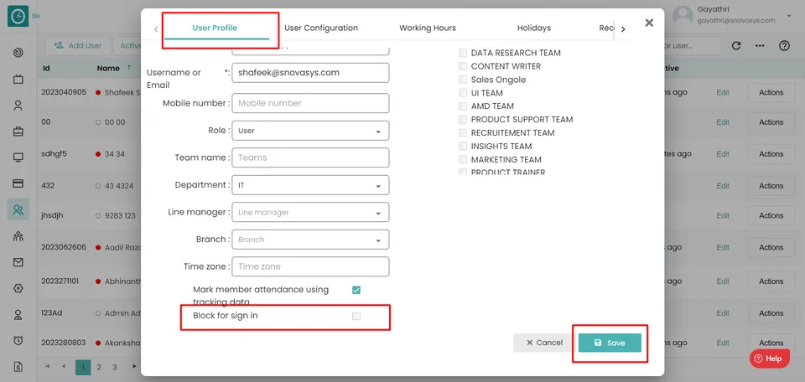Enable the Block for sign in checkbox
This screenshot has height=382, width=805.
[356, 316]
